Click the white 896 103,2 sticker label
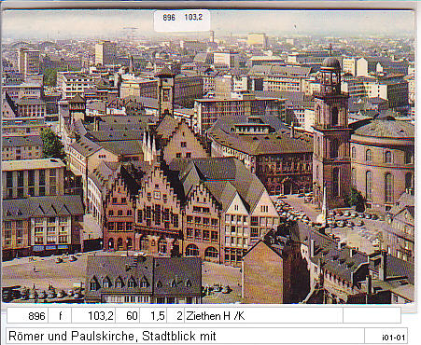 coord(182,20)
